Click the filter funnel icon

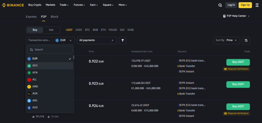pyautogui.click(x=122, y=40)
